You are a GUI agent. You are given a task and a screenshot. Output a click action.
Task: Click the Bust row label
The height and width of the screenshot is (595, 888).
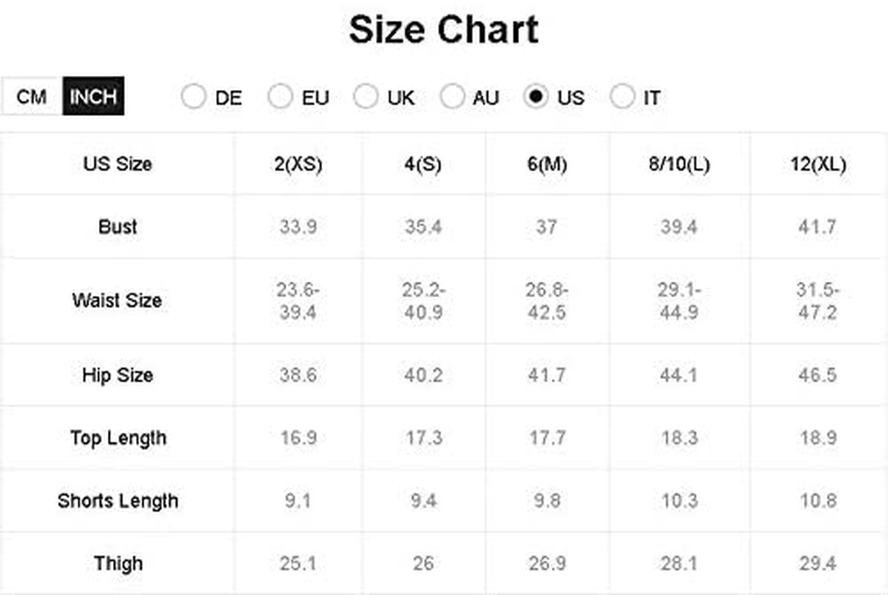[118, 226]
